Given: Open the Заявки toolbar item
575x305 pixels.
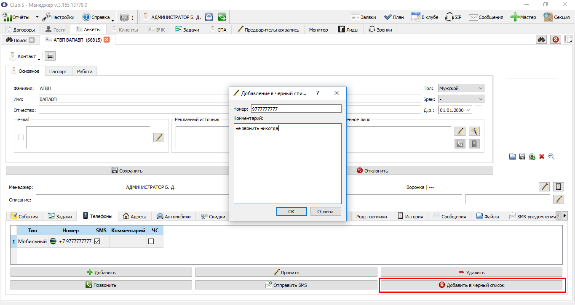Looking at the screenshot, I should (x=364, y=17).
